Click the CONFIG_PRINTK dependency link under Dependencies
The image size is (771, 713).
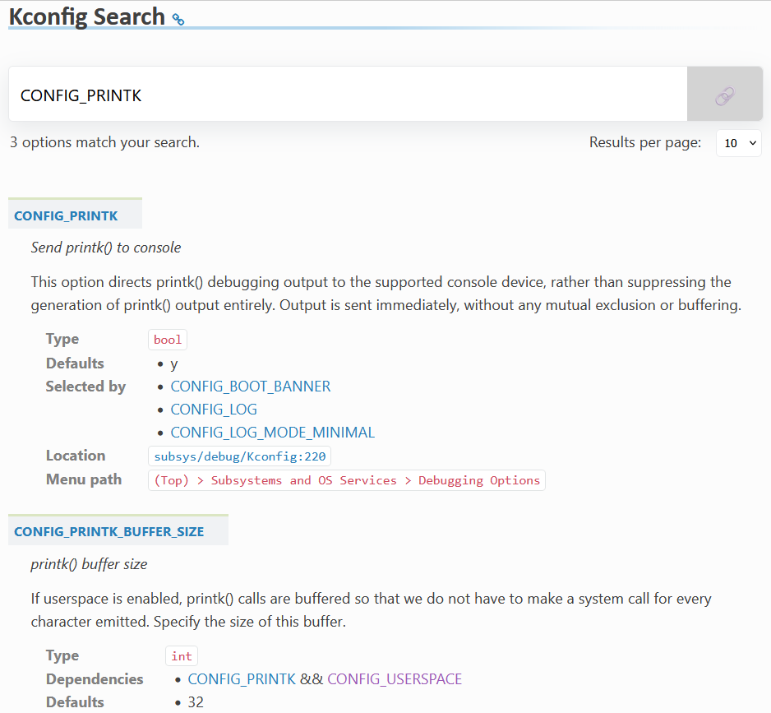[241, 679]
